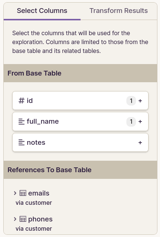The height and width of the screenshot is (237, 160).
Task: Click the text type icon beside notes
Action: (21, 142)
